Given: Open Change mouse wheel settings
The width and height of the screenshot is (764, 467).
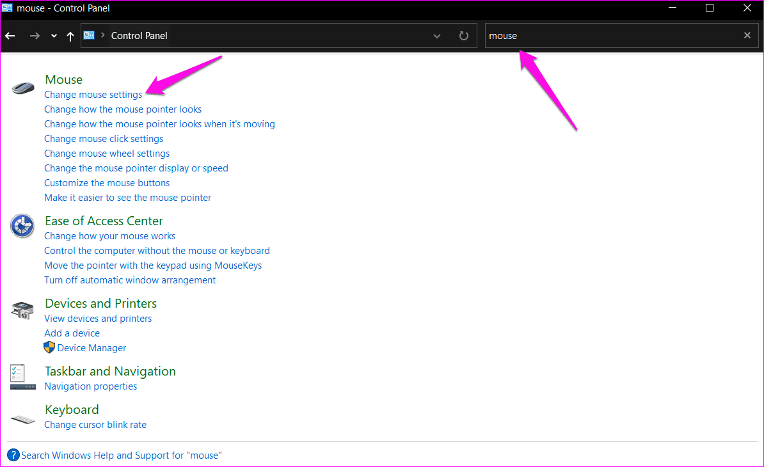Looking at the screenshot, I should 107,154.
